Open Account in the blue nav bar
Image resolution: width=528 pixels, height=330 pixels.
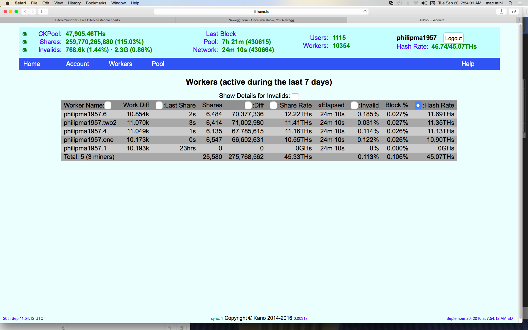[78, 64]
